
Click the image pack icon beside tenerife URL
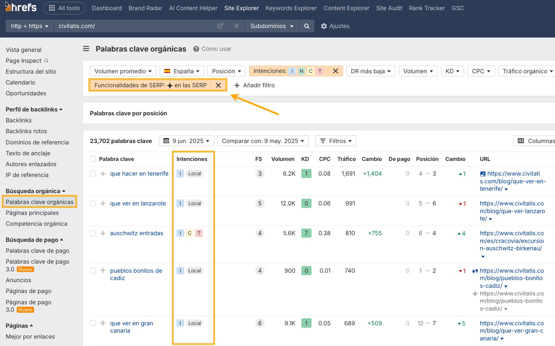pyautogui.click(x=483, y=174)
